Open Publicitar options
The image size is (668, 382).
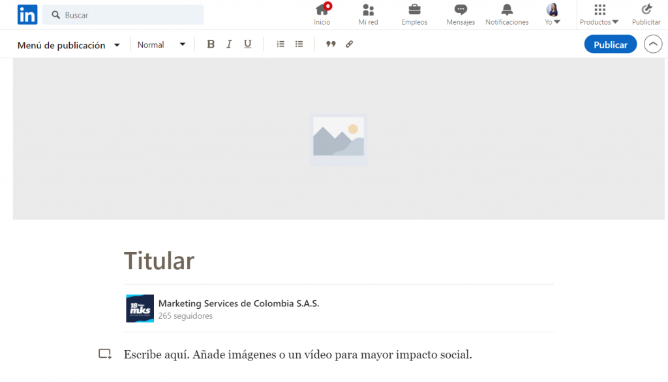click(646, 14)
